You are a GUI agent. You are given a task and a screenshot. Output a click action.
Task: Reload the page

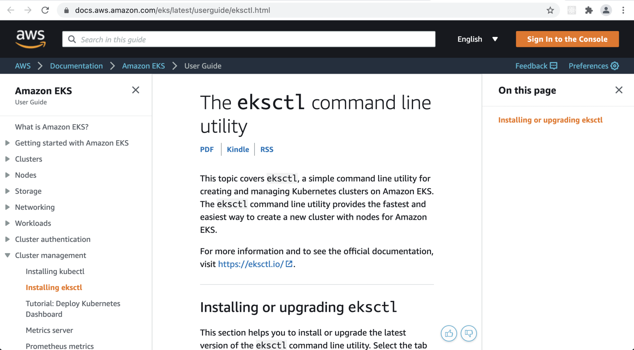(45, 10)
